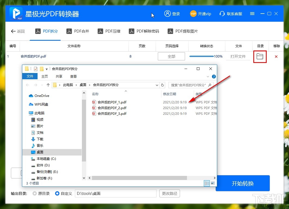Click the 更改路径 button

169,193
